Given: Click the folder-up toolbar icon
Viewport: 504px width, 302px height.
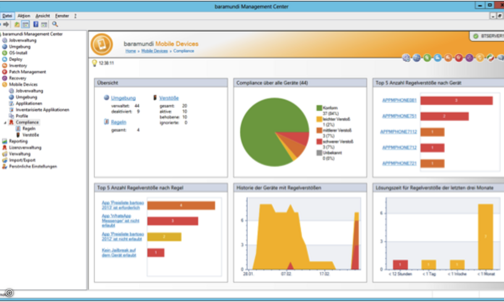Looking at the screenshot, I should [17, 24].
